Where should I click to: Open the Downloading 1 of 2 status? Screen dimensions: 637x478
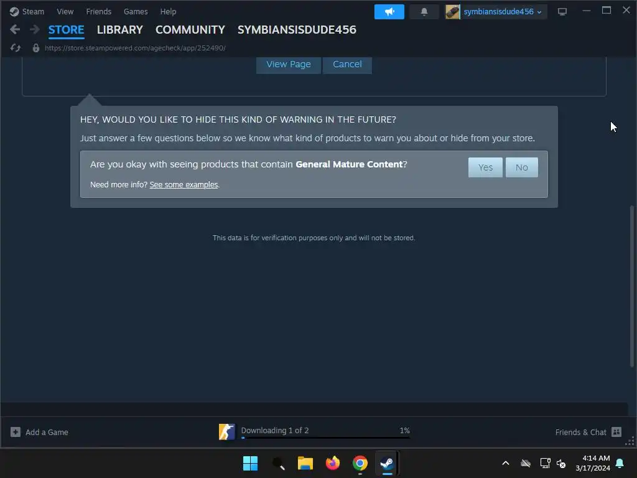(275, 431)
